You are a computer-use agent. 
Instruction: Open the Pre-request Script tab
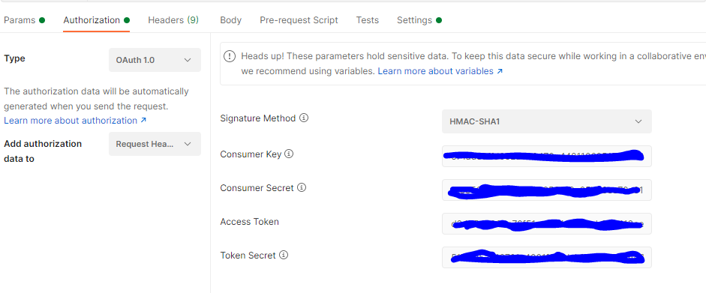point(299,20)
